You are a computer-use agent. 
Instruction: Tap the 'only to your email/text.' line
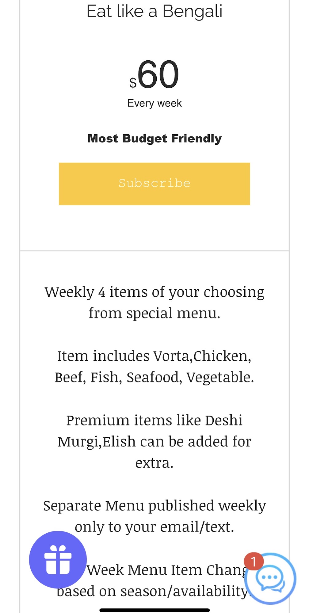tap(154, 527)
